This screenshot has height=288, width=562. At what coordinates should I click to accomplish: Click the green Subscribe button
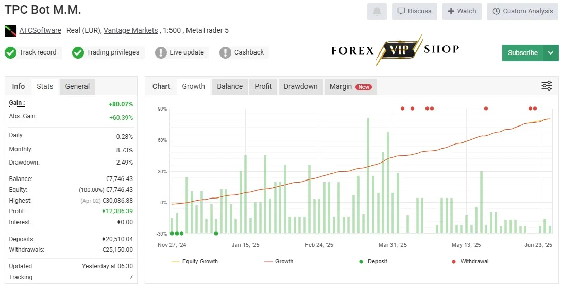522,53
